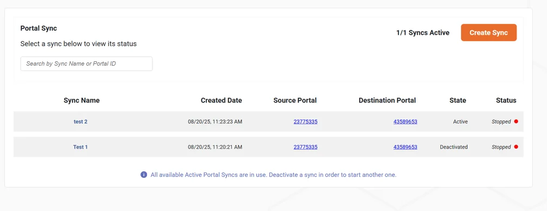Screen dimensions: 547x211
Task: Click the Stopped status text for test 2
Action: coord(501,122)
